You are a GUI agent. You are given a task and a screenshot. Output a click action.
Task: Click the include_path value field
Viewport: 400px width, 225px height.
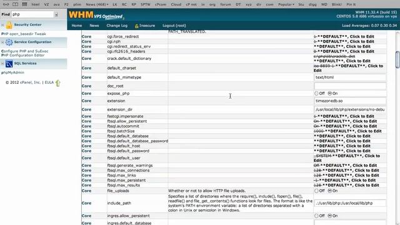[x=350, y=203]
